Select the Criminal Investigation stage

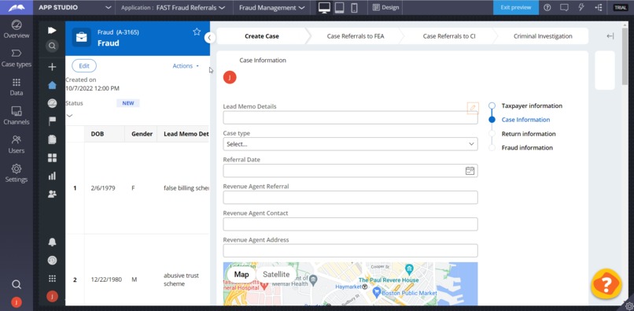pyautogui.click(x=543, y=36)
